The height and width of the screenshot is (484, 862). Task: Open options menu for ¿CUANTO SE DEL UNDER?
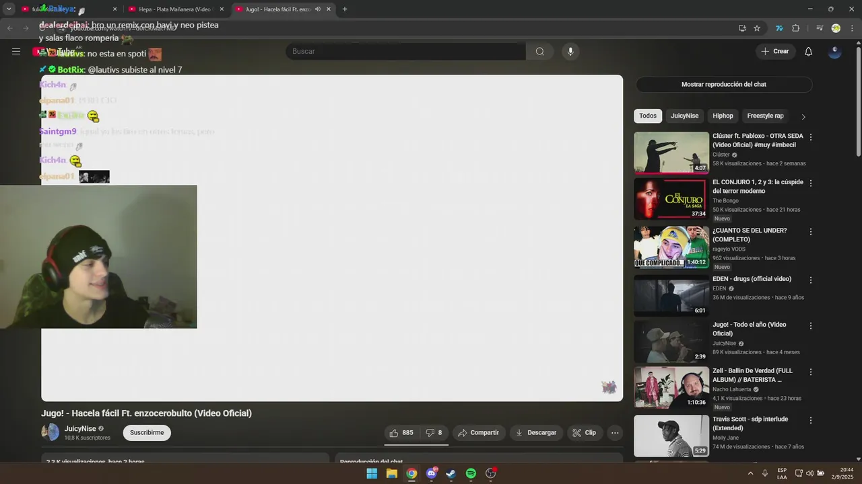click(x=810, y=231)
